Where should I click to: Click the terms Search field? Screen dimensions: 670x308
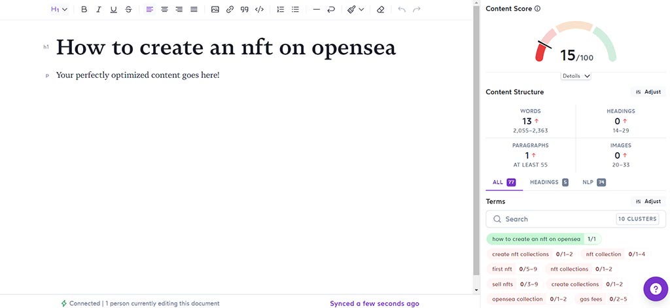[x=556, y=219]
